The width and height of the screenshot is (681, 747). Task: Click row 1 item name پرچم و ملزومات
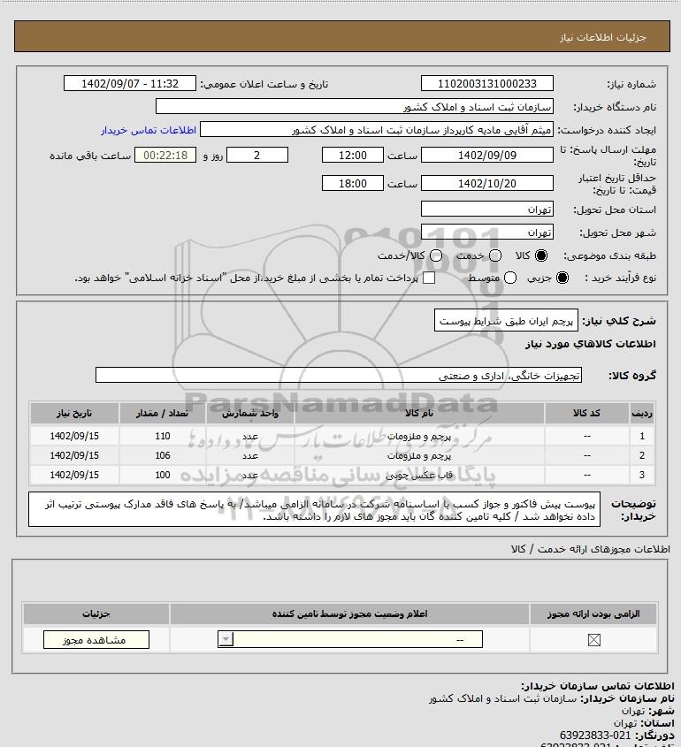click(x=419, y=436)
